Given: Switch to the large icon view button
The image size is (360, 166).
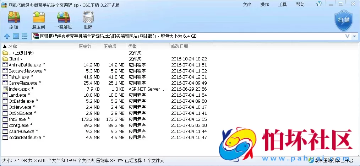Looking at the screenshot, I should [16, 36].
